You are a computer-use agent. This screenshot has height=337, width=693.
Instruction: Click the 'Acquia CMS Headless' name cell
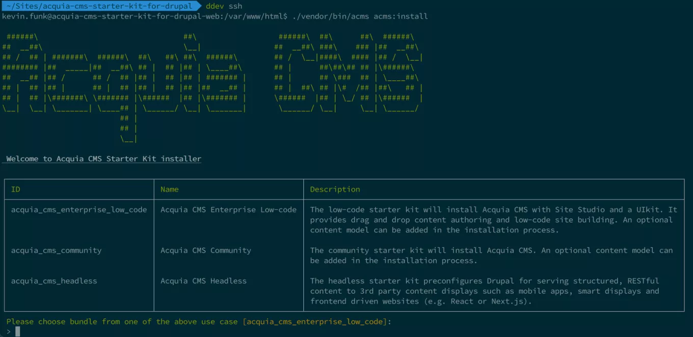[x=203, y=281]
